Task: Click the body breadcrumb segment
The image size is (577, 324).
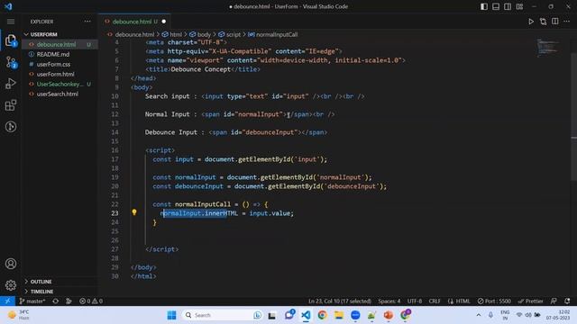Action: (200, 34)
